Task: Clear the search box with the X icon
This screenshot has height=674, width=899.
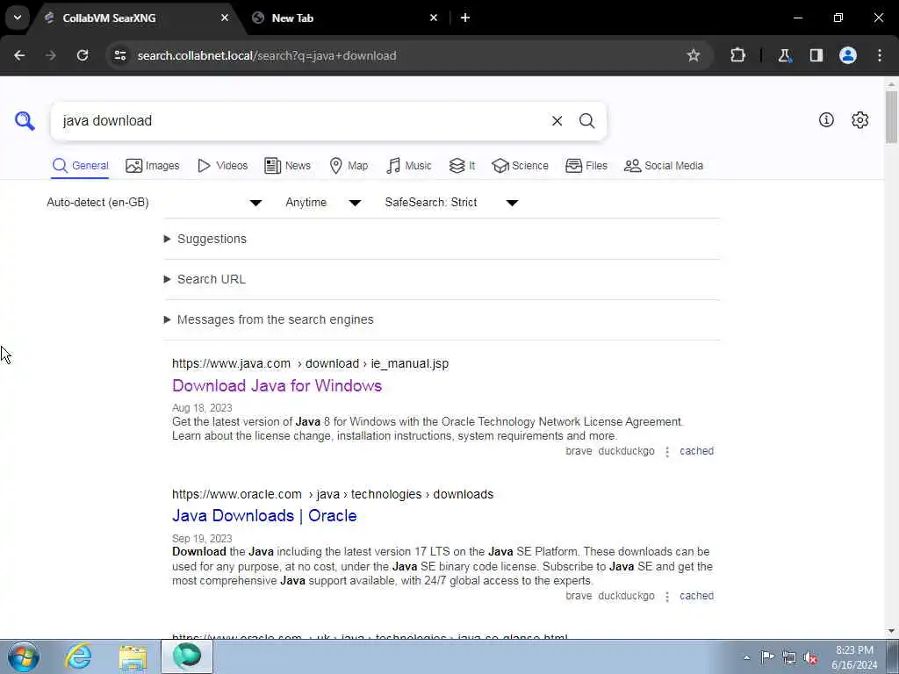Action: [557, 121]
